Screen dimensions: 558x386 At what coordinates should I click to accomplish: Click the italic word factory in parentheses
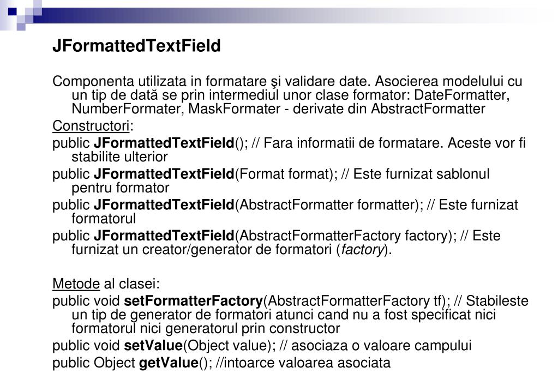pos(363,250)
